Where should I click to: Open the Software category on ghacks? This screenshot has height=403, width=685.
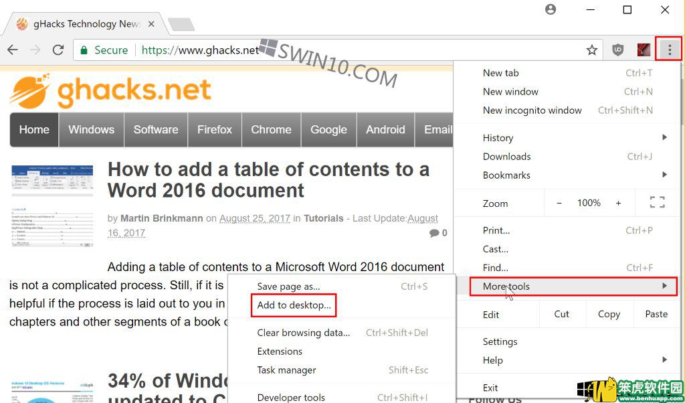(156, 130)
